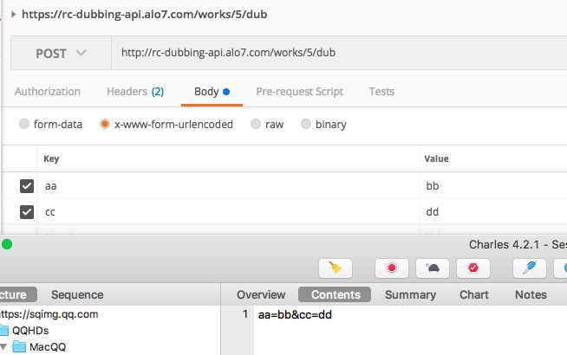Open the Summary tab in Charles
Screen dimensions: 567x355
pos(410,294)
